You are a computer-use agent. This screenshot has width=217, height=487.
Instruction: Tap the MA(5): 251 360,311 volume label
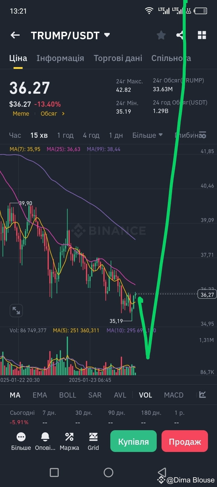click(76, 331)
